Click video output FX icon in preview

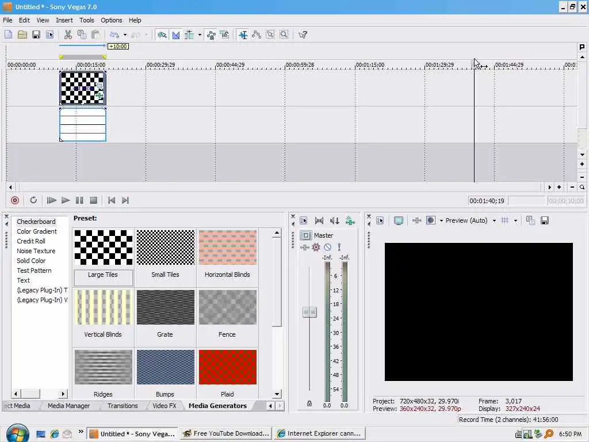pos(416,220)
